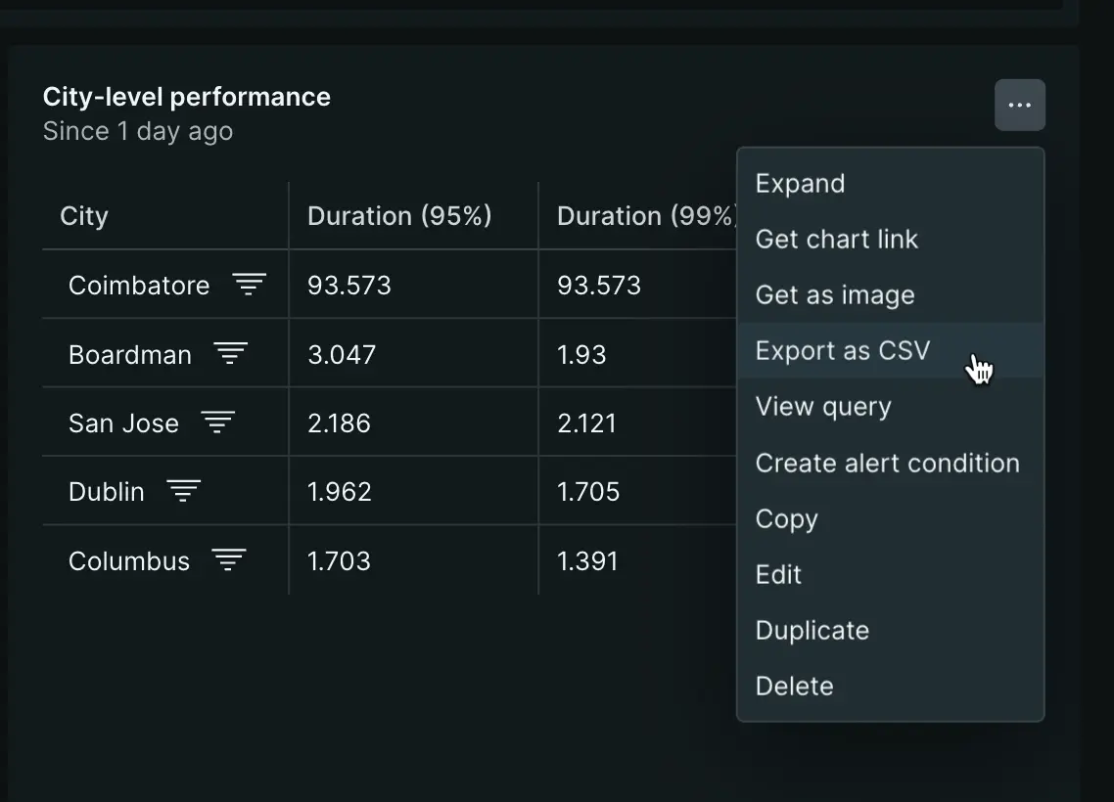This screenshot has height=802, width=1114.
Task: Export the table as CSV
Action: (843, 351)
